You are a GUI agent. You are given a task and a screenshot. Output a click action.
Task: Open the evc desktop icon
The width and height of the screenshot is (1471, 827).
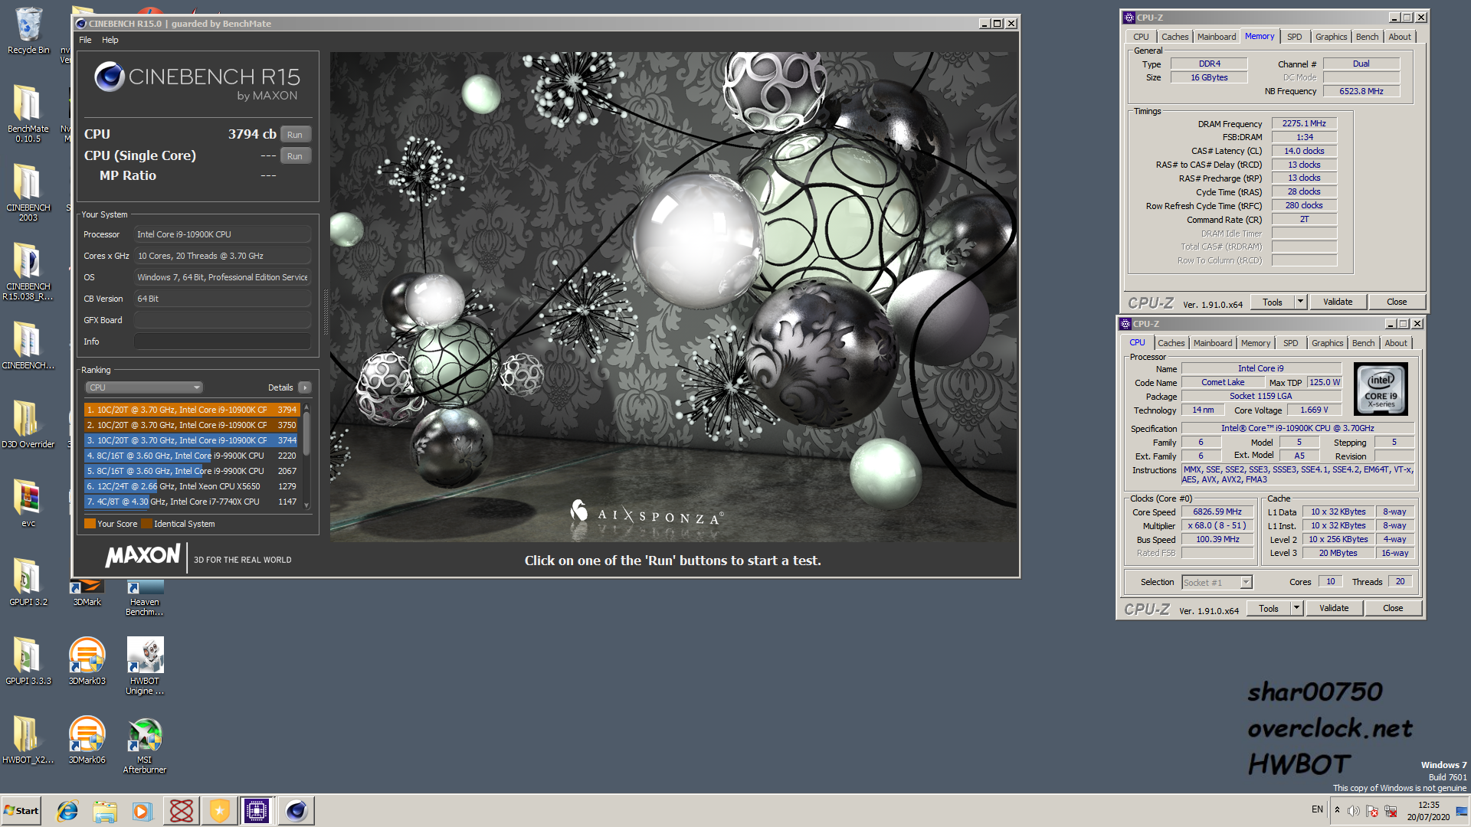(28, 502)
